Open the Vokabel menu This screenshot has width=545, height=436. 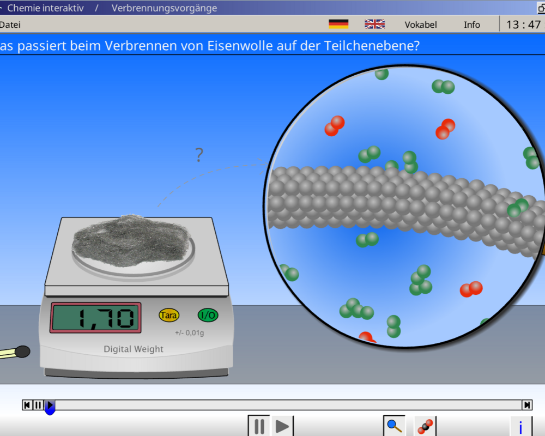click(420, 25)
